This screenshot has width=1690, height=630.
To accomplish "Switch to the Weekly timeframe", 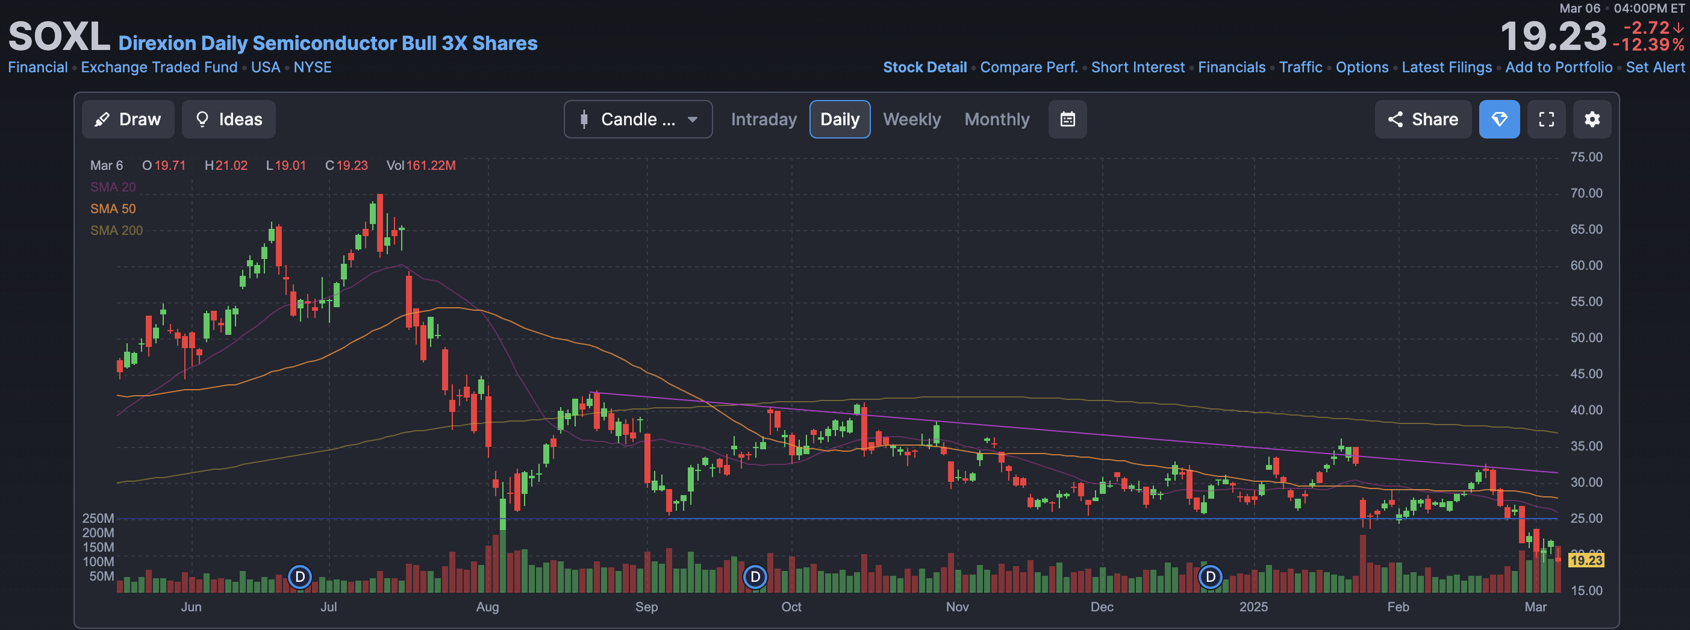I will tap(911, 119).
